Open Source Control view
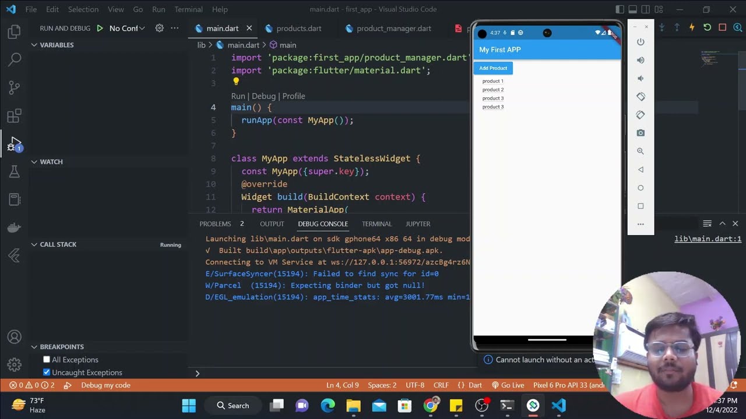 pyautogui.click(x=15, y=87)
